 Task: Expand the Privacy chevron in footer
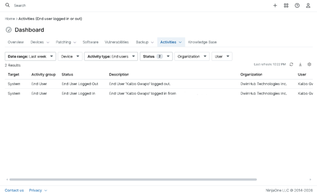46,190
